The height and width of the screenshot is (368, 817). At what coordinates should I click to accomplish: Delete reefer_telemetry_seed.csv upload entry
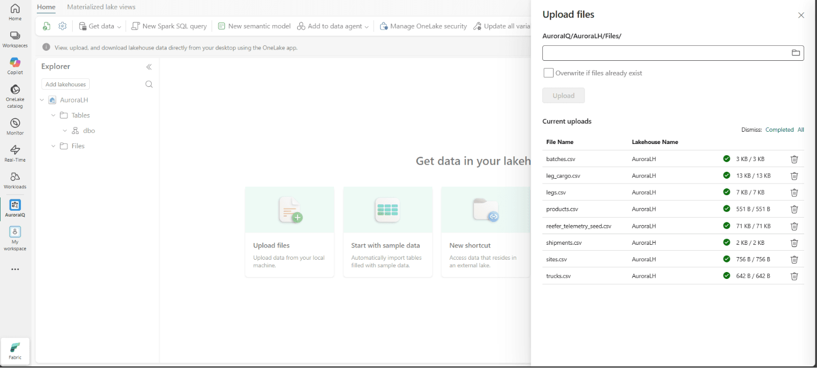coord(794,226)
